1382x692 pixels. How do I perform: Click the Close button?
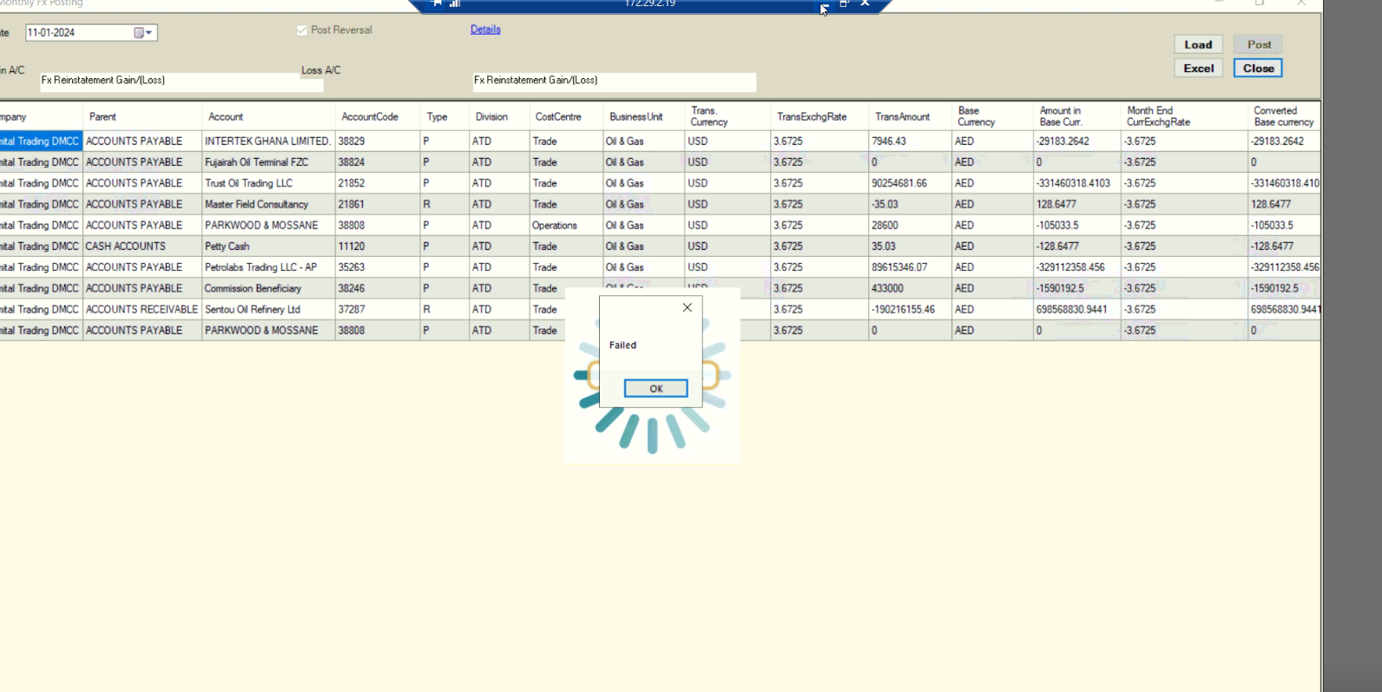click(1258, 68)
